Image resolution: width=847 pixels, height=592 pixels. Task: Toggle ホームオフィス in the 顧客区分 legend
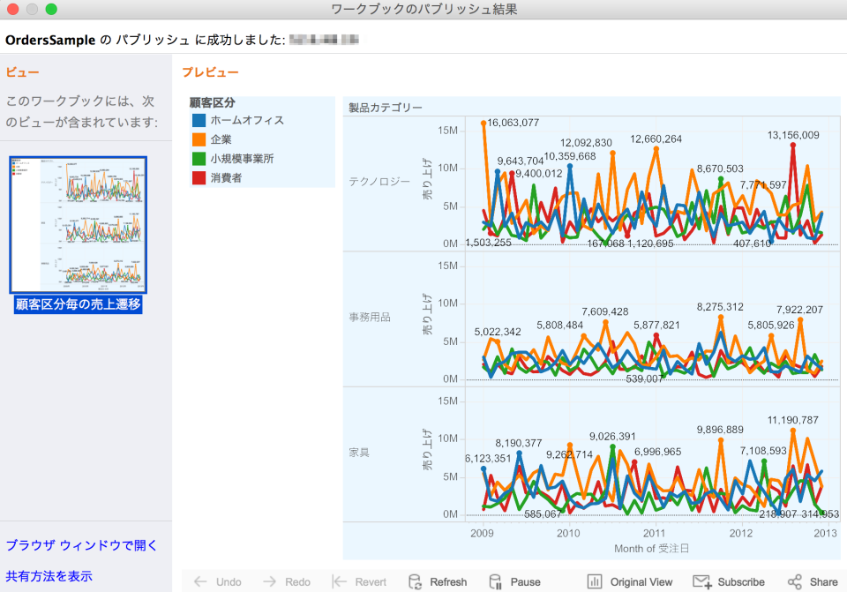248,119
